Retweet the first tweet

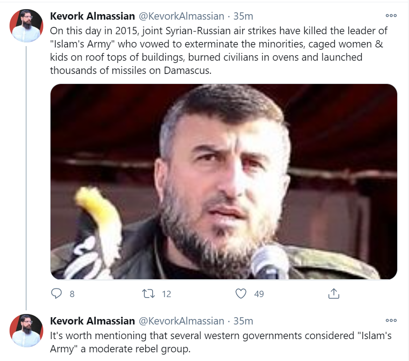148,293
